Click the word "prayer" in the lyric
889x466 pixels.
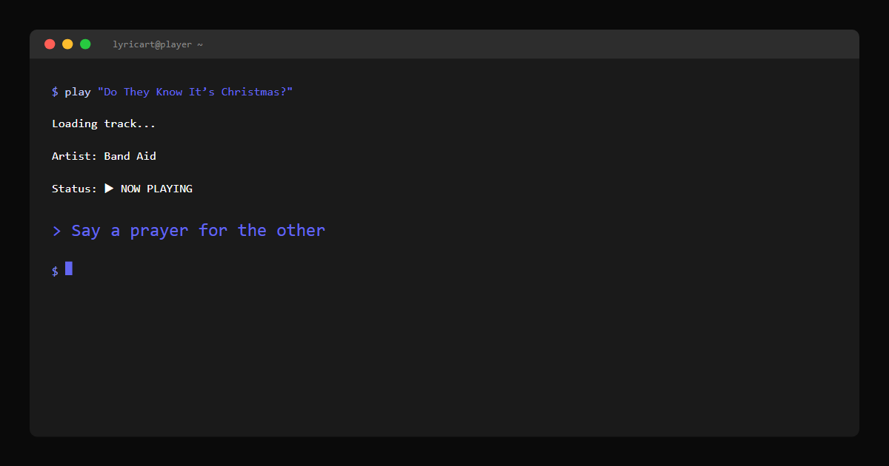pyautogui.click(x=159, y=231)
